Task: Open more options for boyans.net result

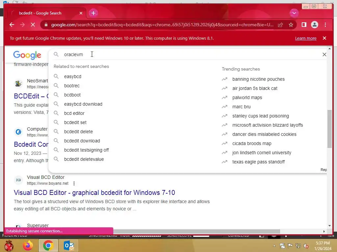Action: [74, 183]
